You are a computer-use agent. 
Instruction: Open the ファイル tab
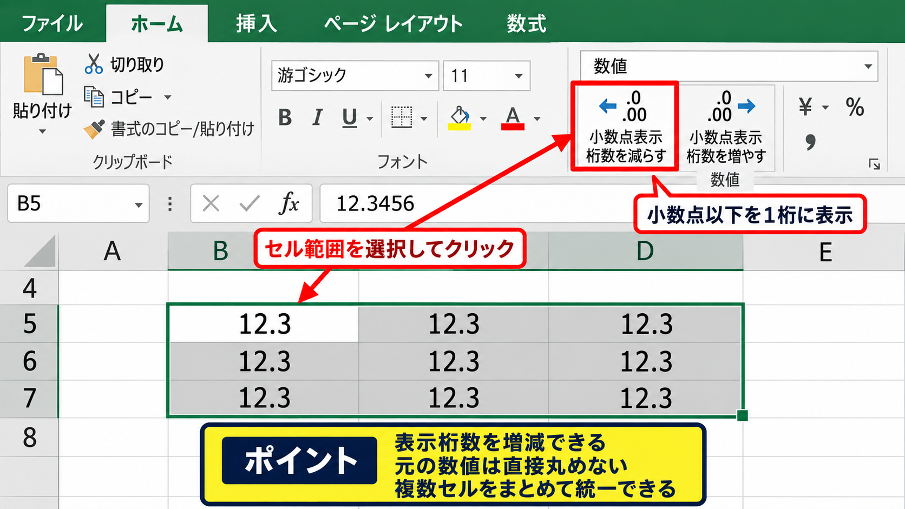tap(52, 24)
